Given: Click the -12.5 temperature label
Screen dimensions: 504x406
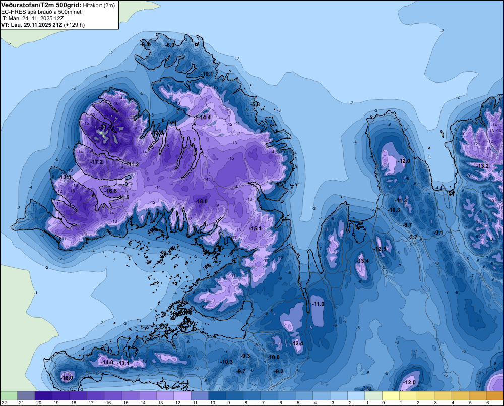Looking at the screenshot, I should tap(380, 249).
